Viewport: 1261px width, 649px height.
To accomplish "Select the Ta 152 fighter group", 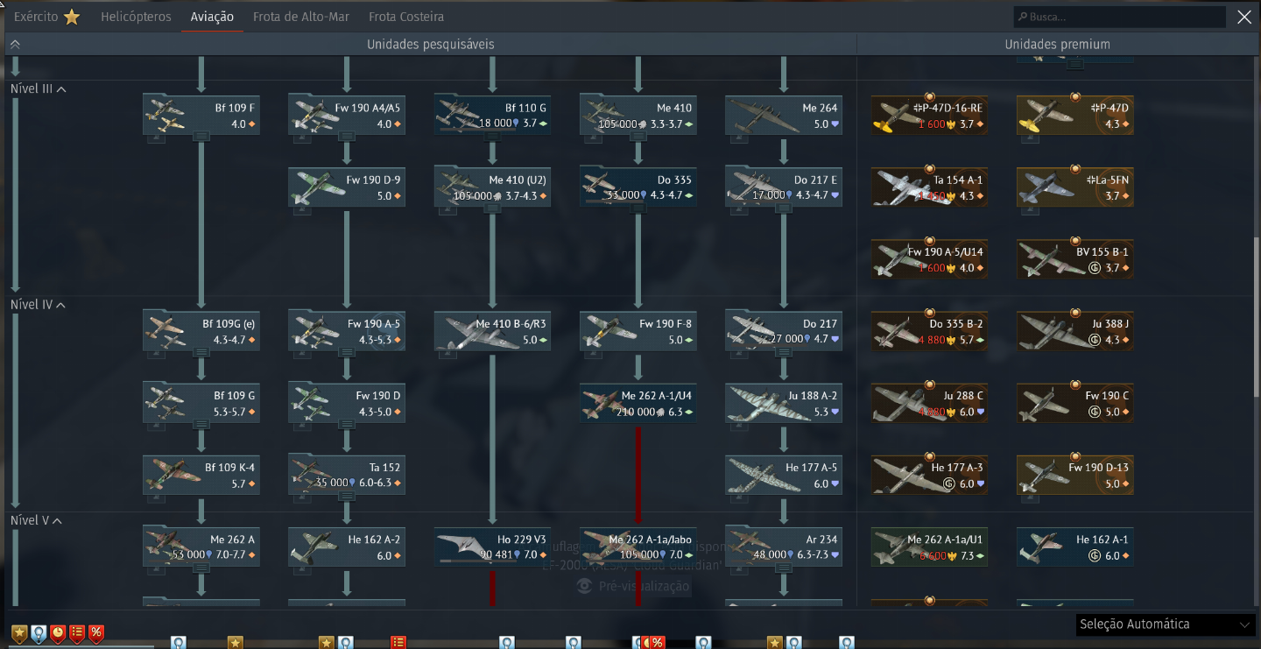I will coord(347,475).
